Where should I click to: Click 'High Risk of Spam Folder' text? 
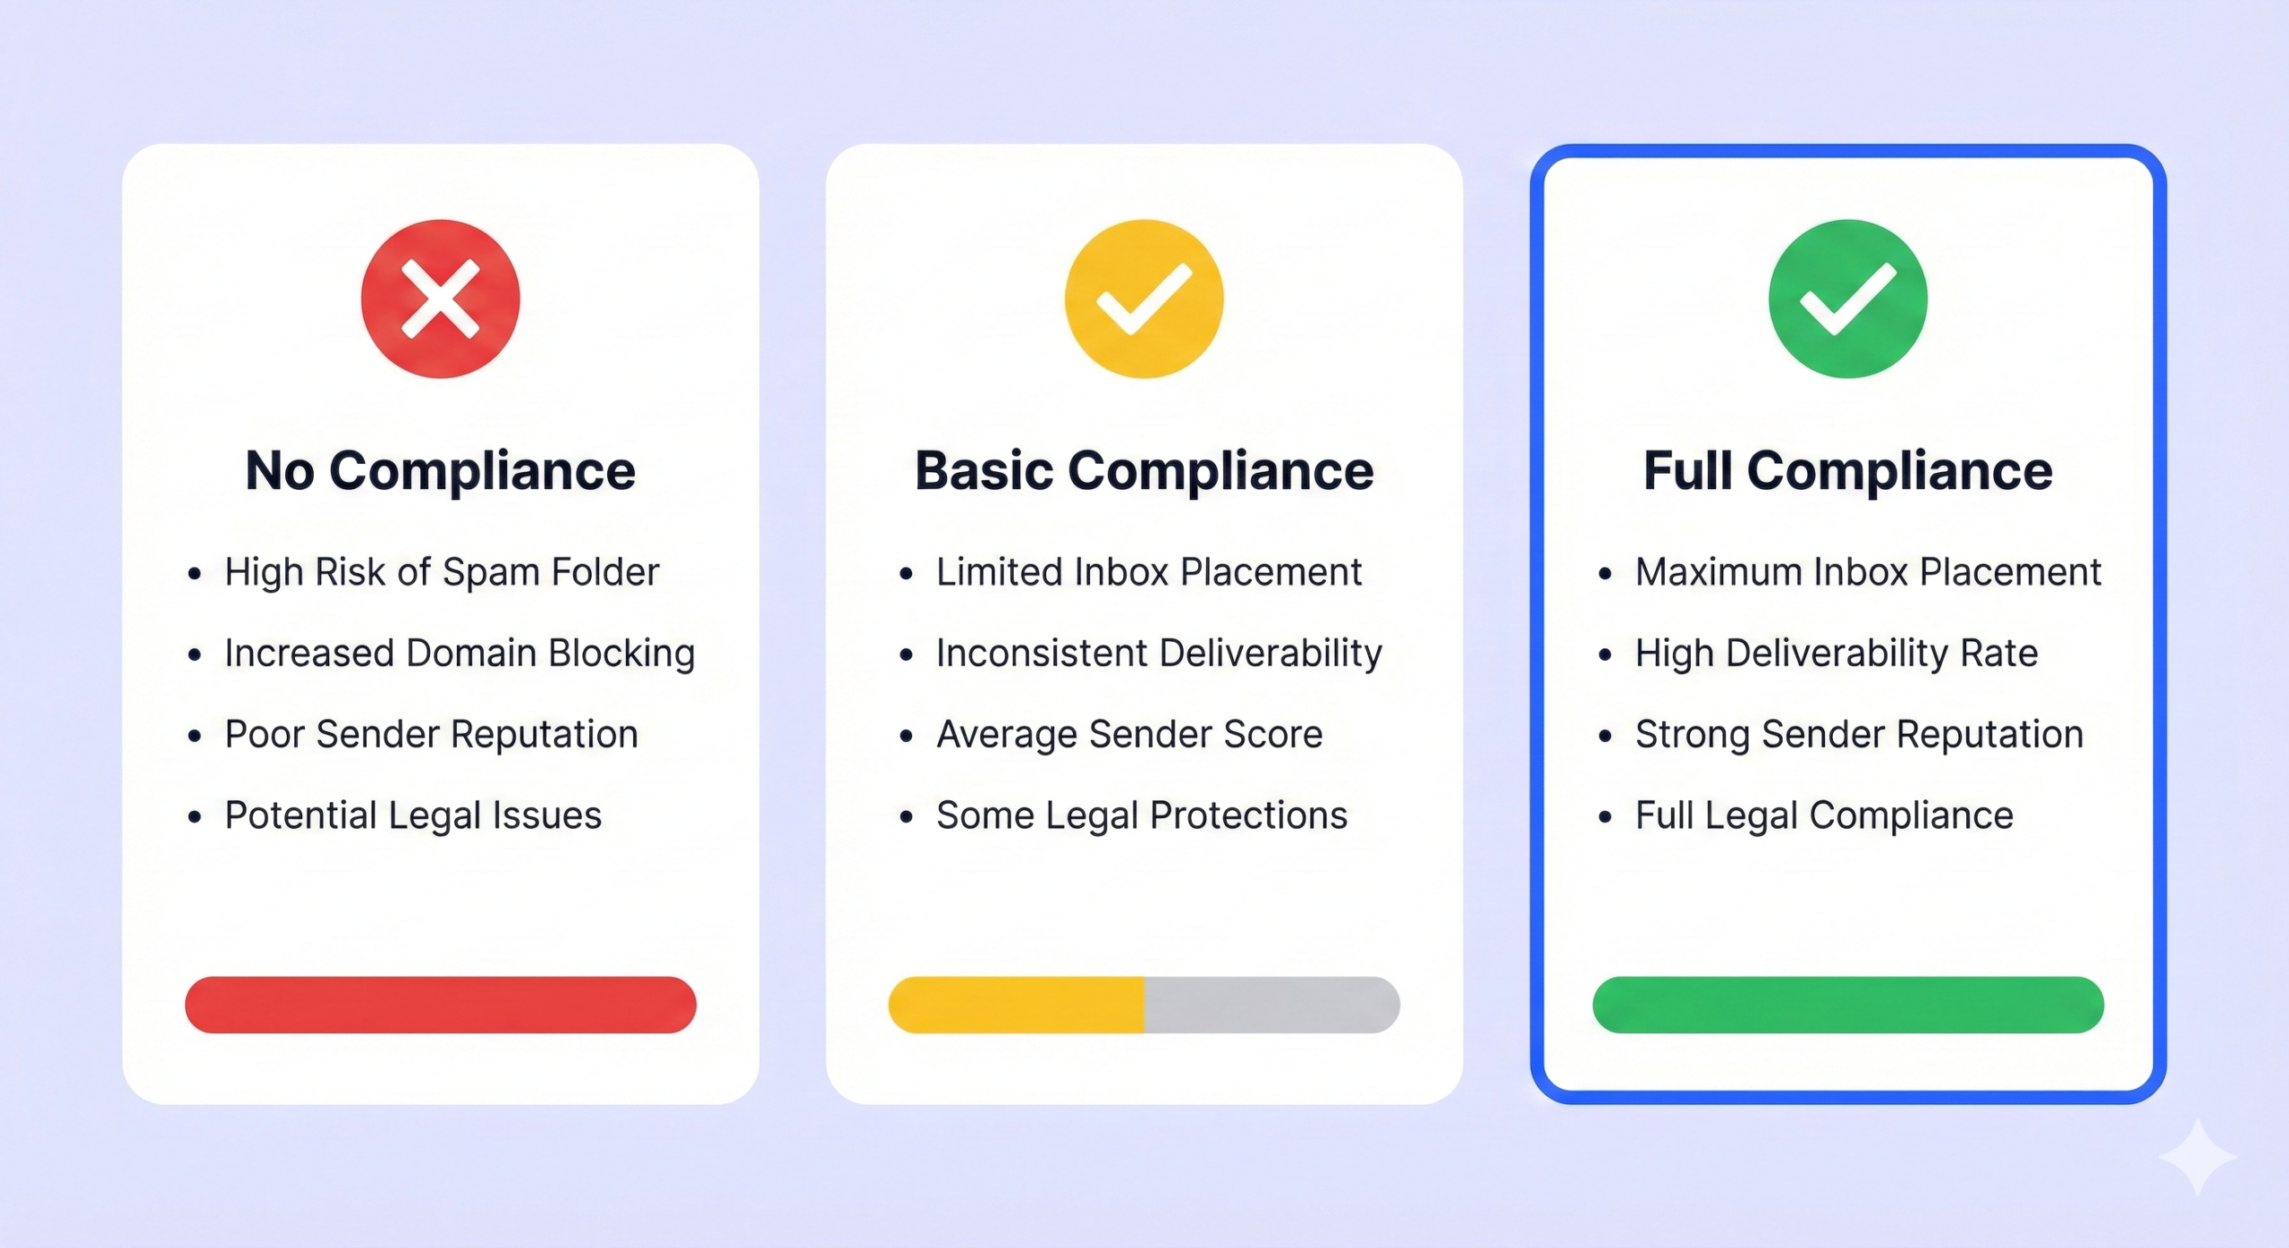[x=442, y=572]
